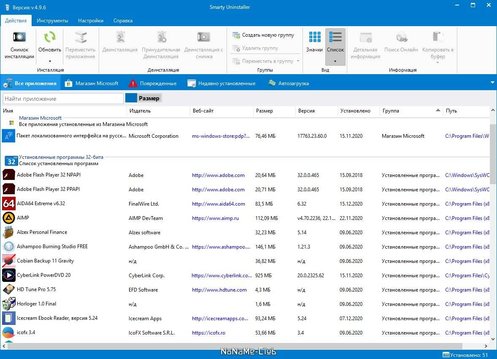Screen dimensions: 497x359
Task: Click the Установлено: 51 status bar entry
Action: click(x=465, y=355)
